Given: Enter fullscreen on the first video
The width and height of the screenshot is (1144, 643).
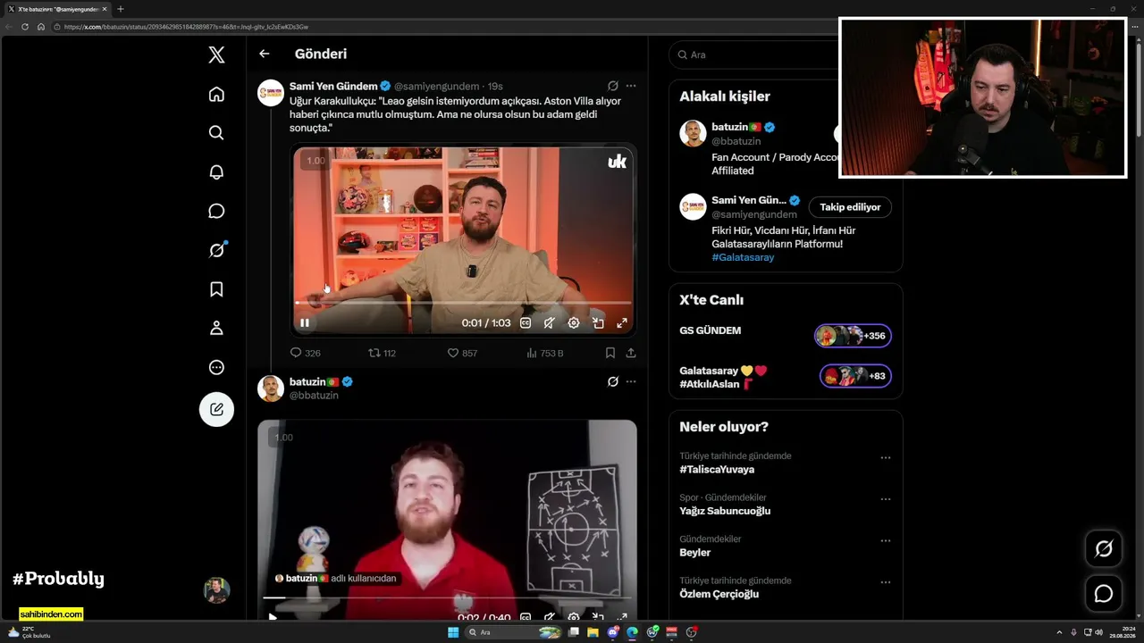Looking at the screenshot, I should tap(622, 323).
